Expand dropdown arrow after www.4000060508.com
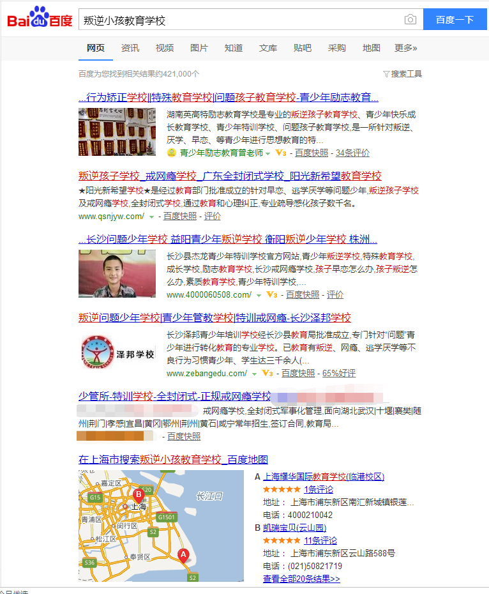Screen dimensions: 489x594 [259, 296]
